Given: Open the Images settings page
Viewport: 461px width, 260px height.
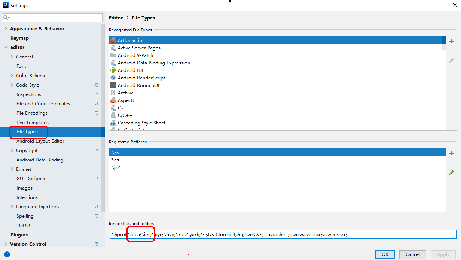Looking at the screenshot, I should click(x=24, y=188).
